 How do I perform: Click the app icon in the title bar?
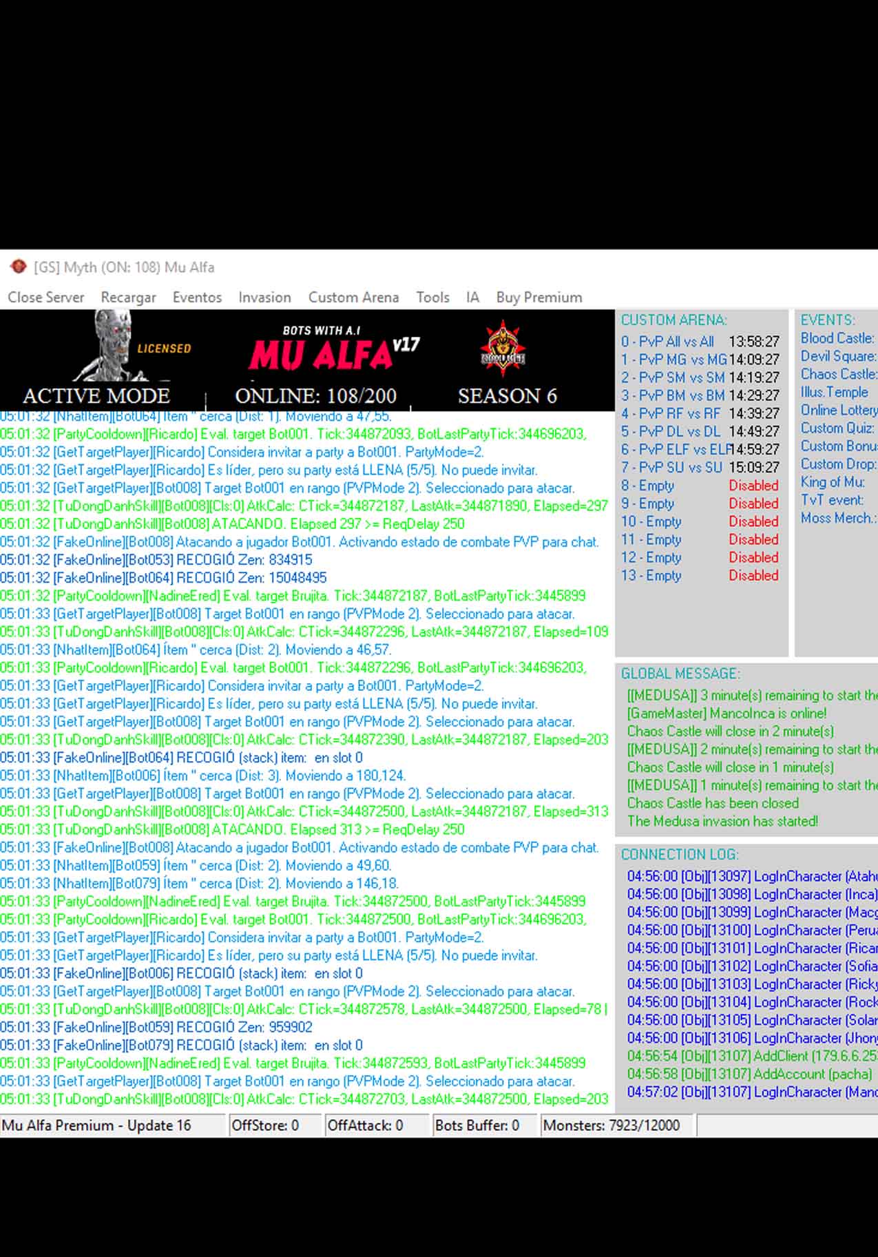19,267
